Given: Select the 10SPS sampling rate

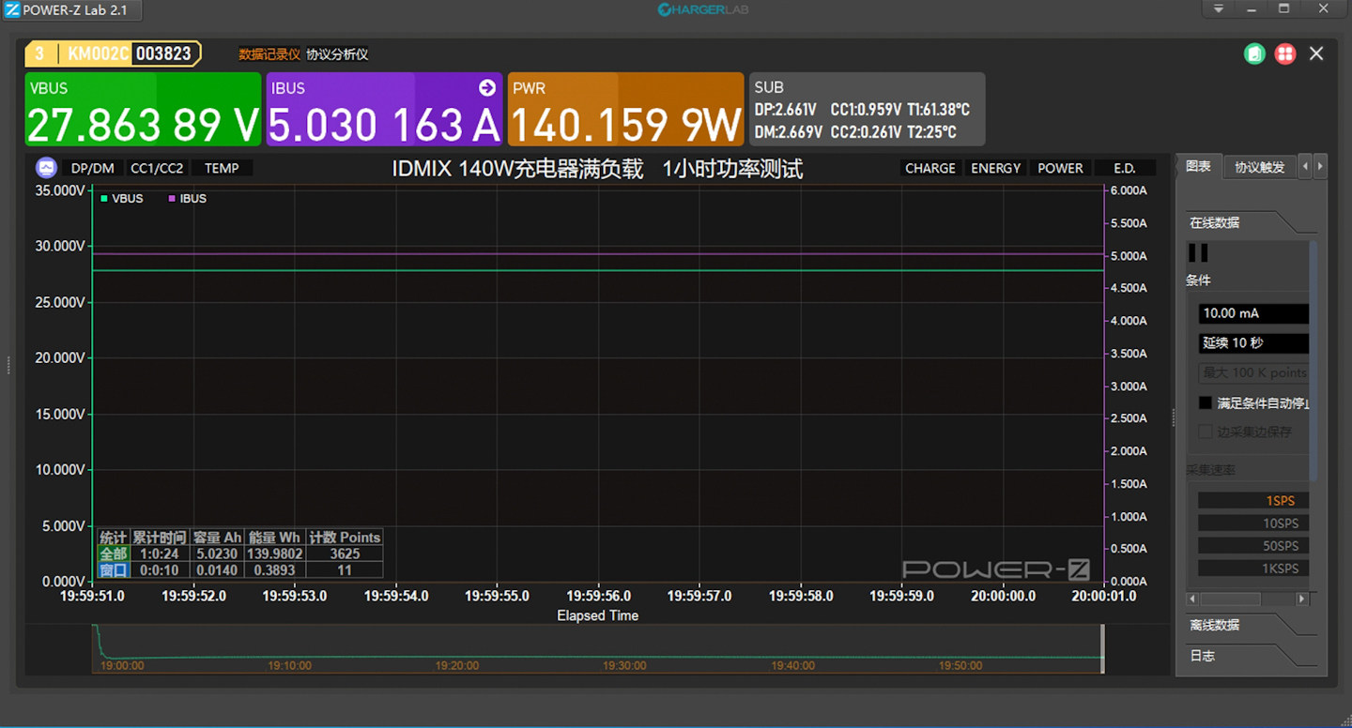Looking at the screenshot, I should (x=1253, y=523).
